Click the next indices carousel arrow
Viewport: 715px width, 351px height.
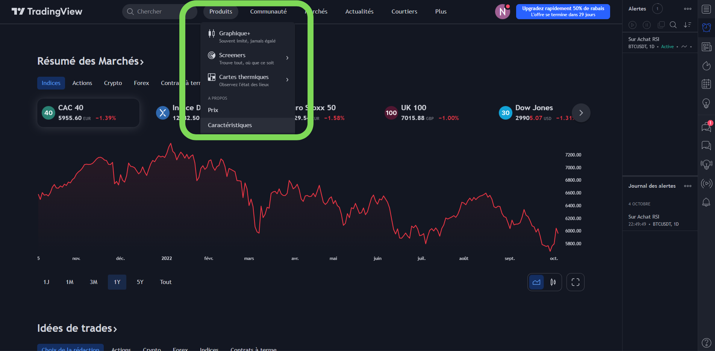click(581, 113)
